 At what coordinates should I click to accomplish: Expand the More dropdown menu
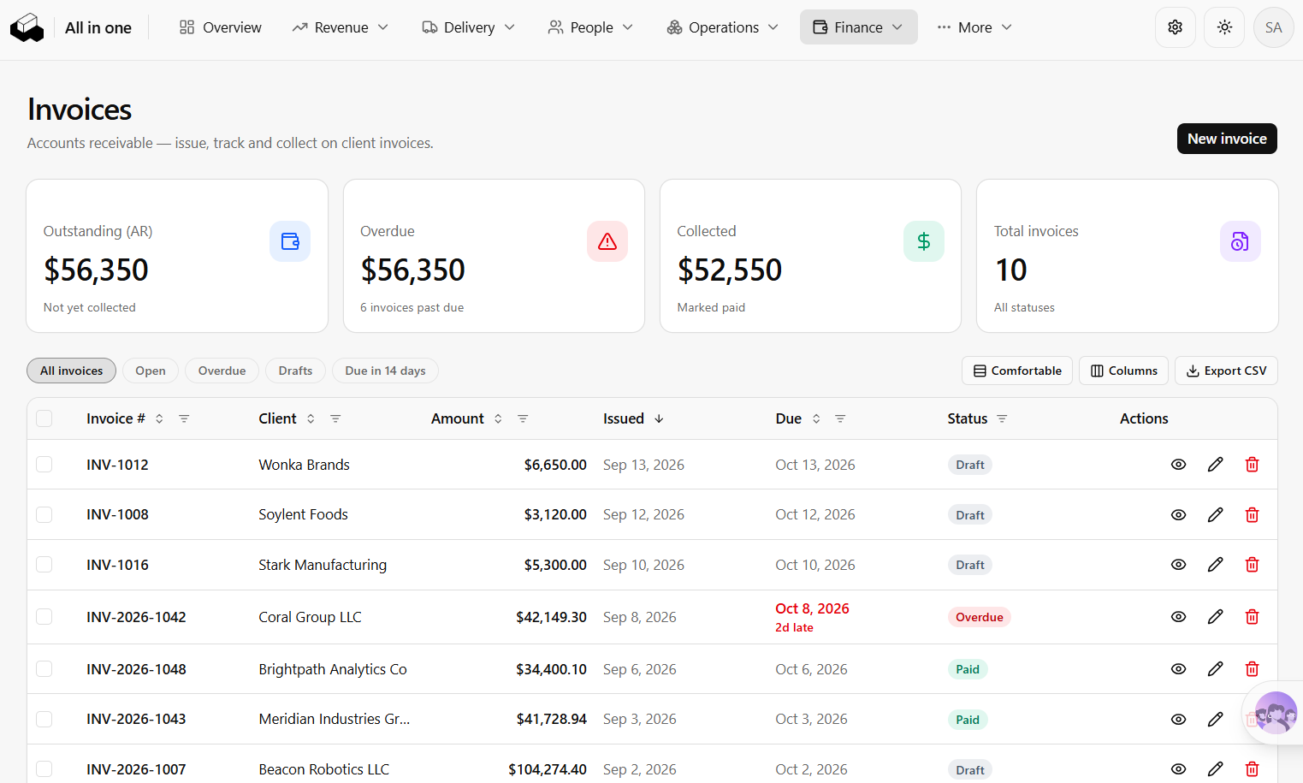click(974, 27)
